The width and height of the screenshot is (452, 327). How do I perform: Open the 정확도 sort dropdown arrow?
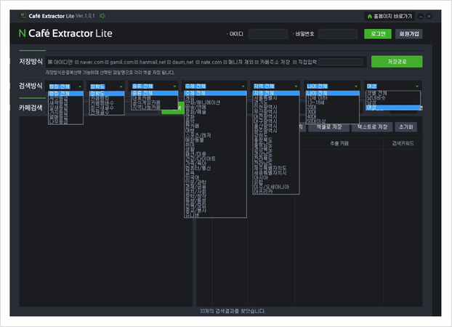click(121, 86)
